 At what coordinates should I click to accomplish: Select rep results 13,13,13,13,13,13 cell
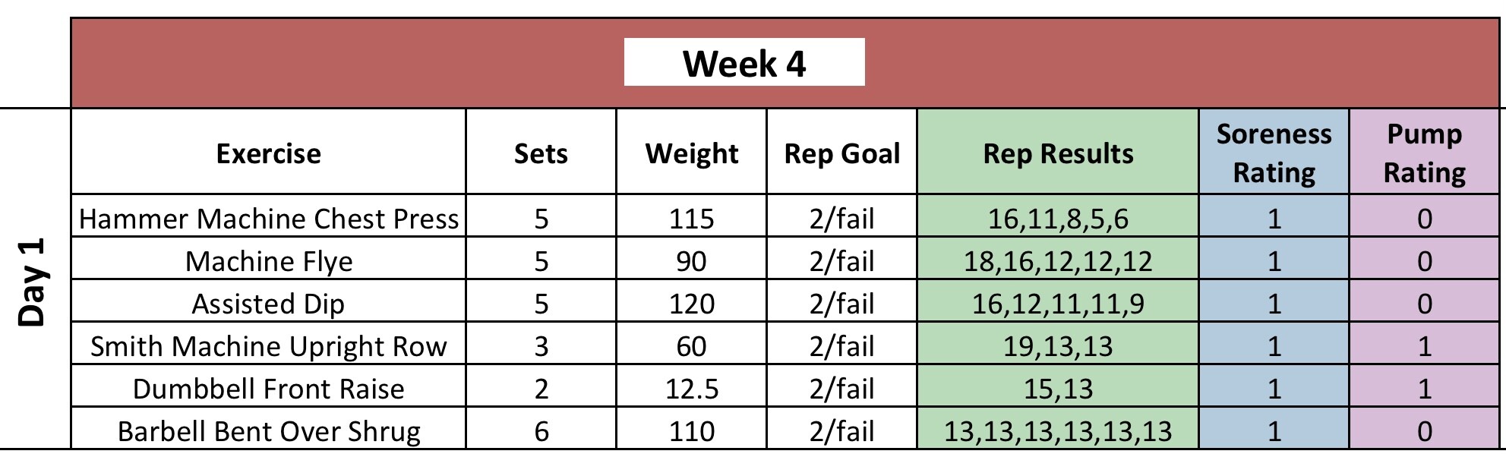pos(1057,431)
